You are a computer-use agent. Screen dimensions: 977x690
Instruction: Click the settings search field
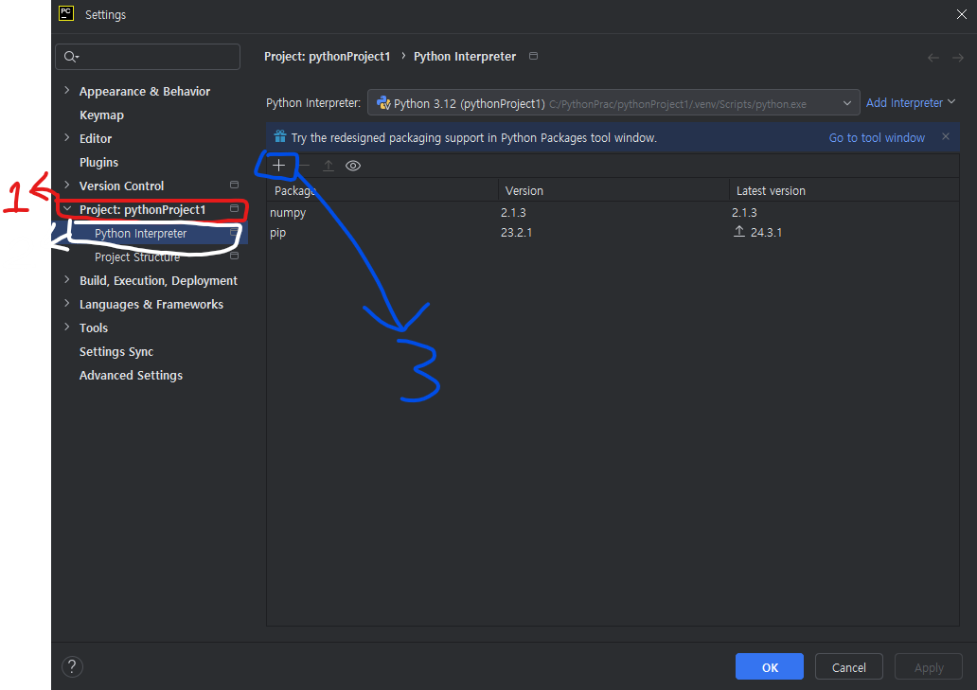(x=148, y=57)
